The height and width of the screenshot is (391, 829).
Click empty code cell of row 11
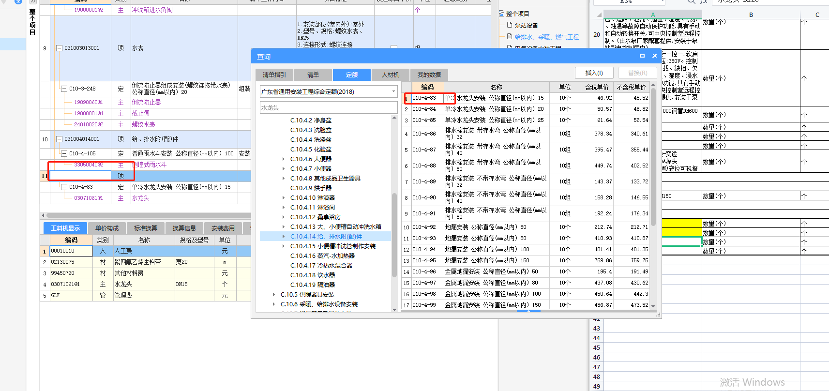pos(80,176)
